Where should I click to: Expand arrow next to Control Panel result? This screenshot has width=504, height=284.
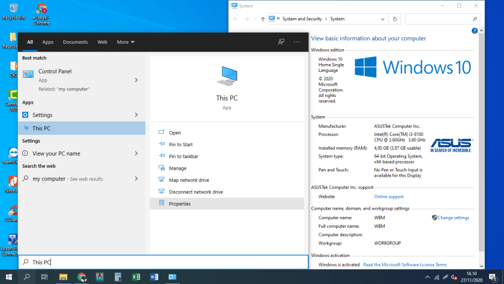(136, 80)
